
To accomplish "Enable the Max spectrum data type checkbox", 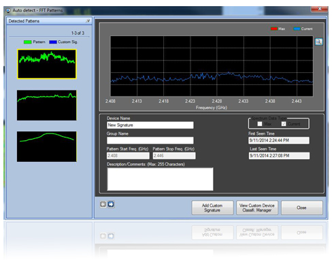I will pyautogui.click(x=260, y=124).
